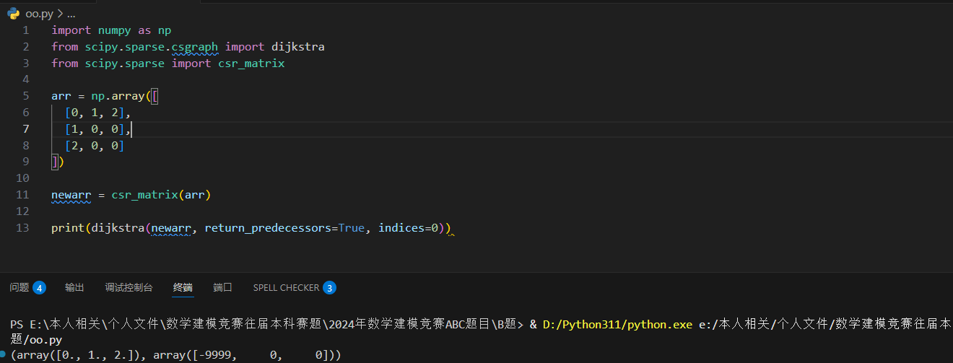The width and height of the screenshot is (953, 363).
Task: Click the underlined word 'csgraph' on line 2
Action: [x=194, y=47]
